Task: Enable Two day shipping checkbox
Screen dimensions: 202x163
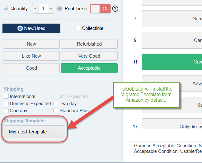Action: coord(56,104)
